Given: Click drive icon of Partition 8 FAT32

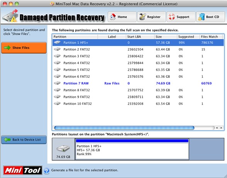Looking at the screenshot, I should tap(57, 90).
